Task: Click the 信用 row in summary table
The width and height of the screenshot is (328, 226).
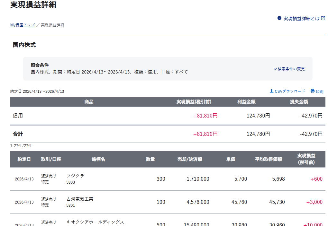Action: click(18, 116)
